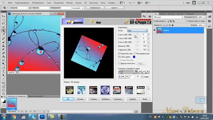
Task: Open crop tool preset dropdown arrow
Action: click(8, 8)
